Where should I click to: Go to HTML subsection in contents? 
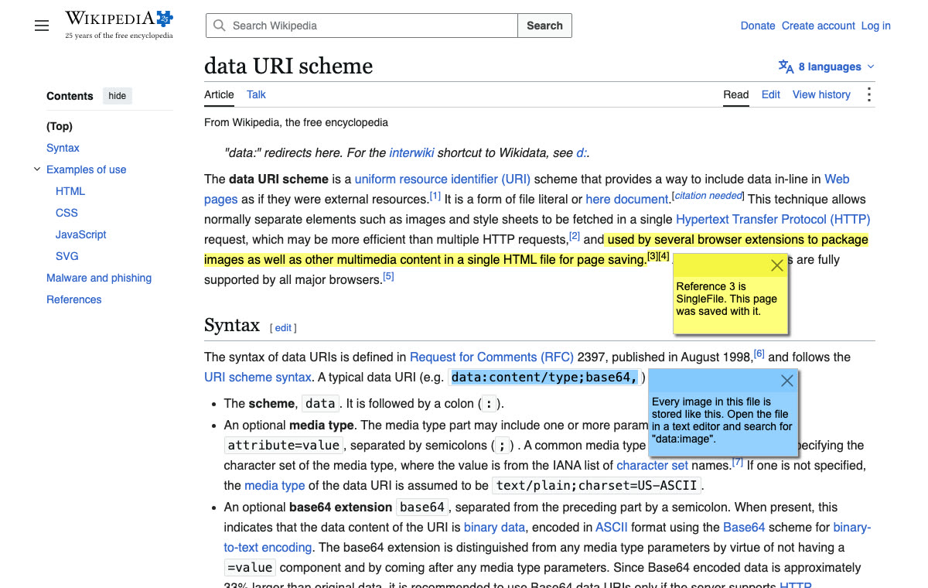70,191
